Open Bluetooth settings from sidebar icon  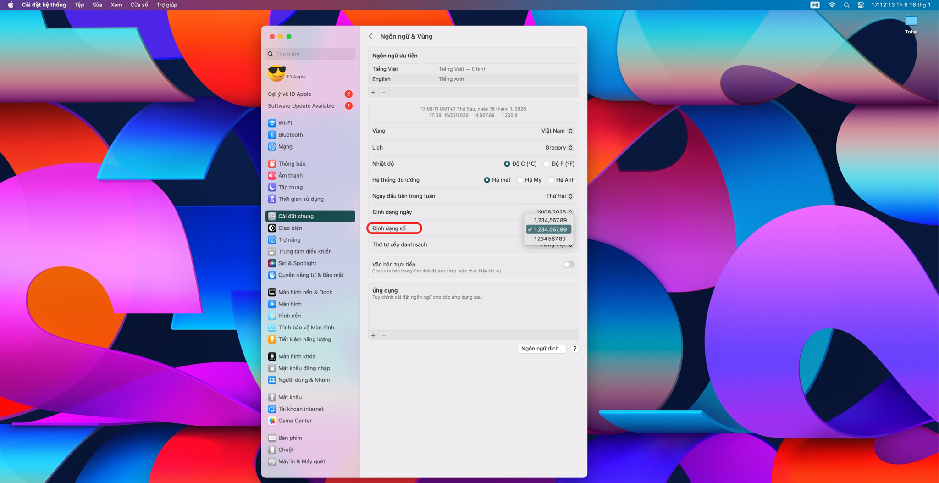(272, 135)
